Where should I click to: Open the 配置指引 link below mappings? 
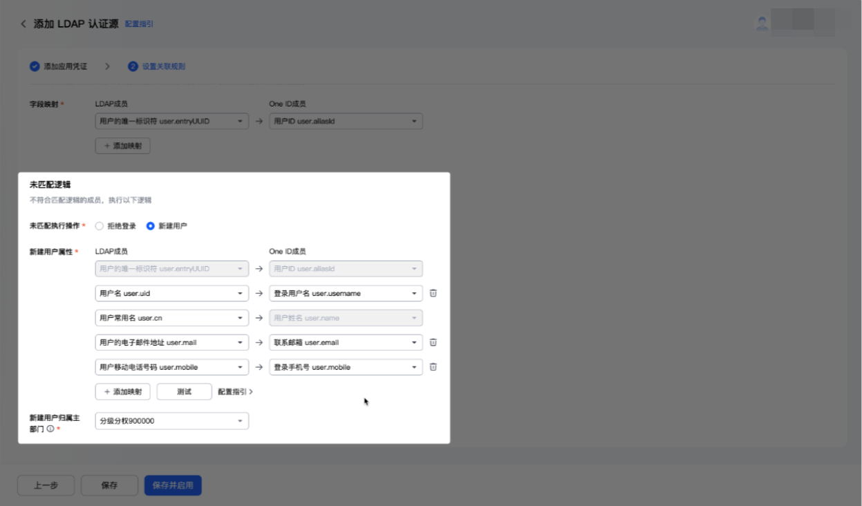235,392
